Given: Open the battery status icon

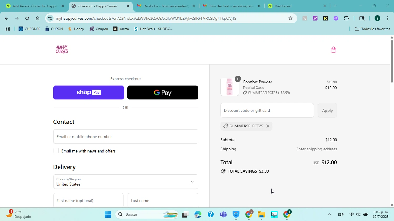Looking at the screenshot, I should (365, 215).
